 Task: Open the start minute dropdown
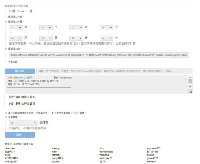coord(107,28)
